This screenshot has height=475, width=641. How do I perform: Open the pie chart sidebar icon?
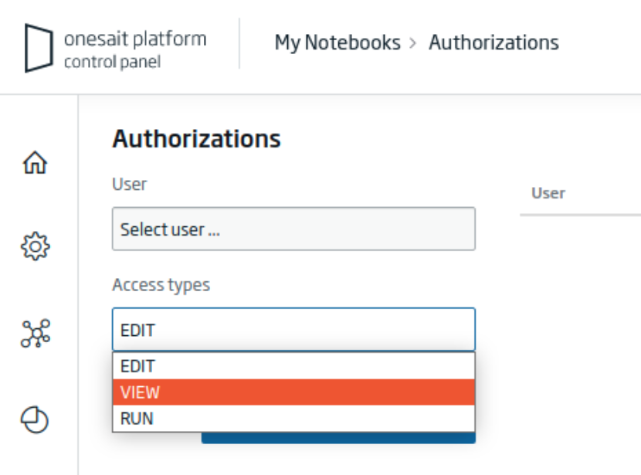tap(35, 419)
